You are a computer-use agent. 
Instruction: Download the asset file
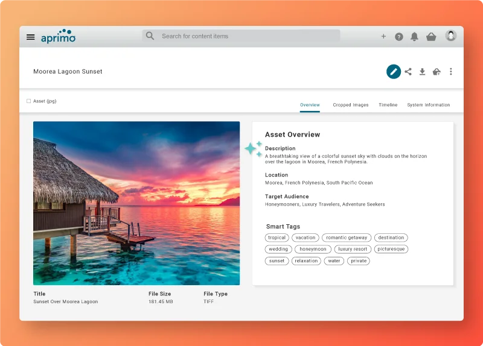[x=422, y=72]
